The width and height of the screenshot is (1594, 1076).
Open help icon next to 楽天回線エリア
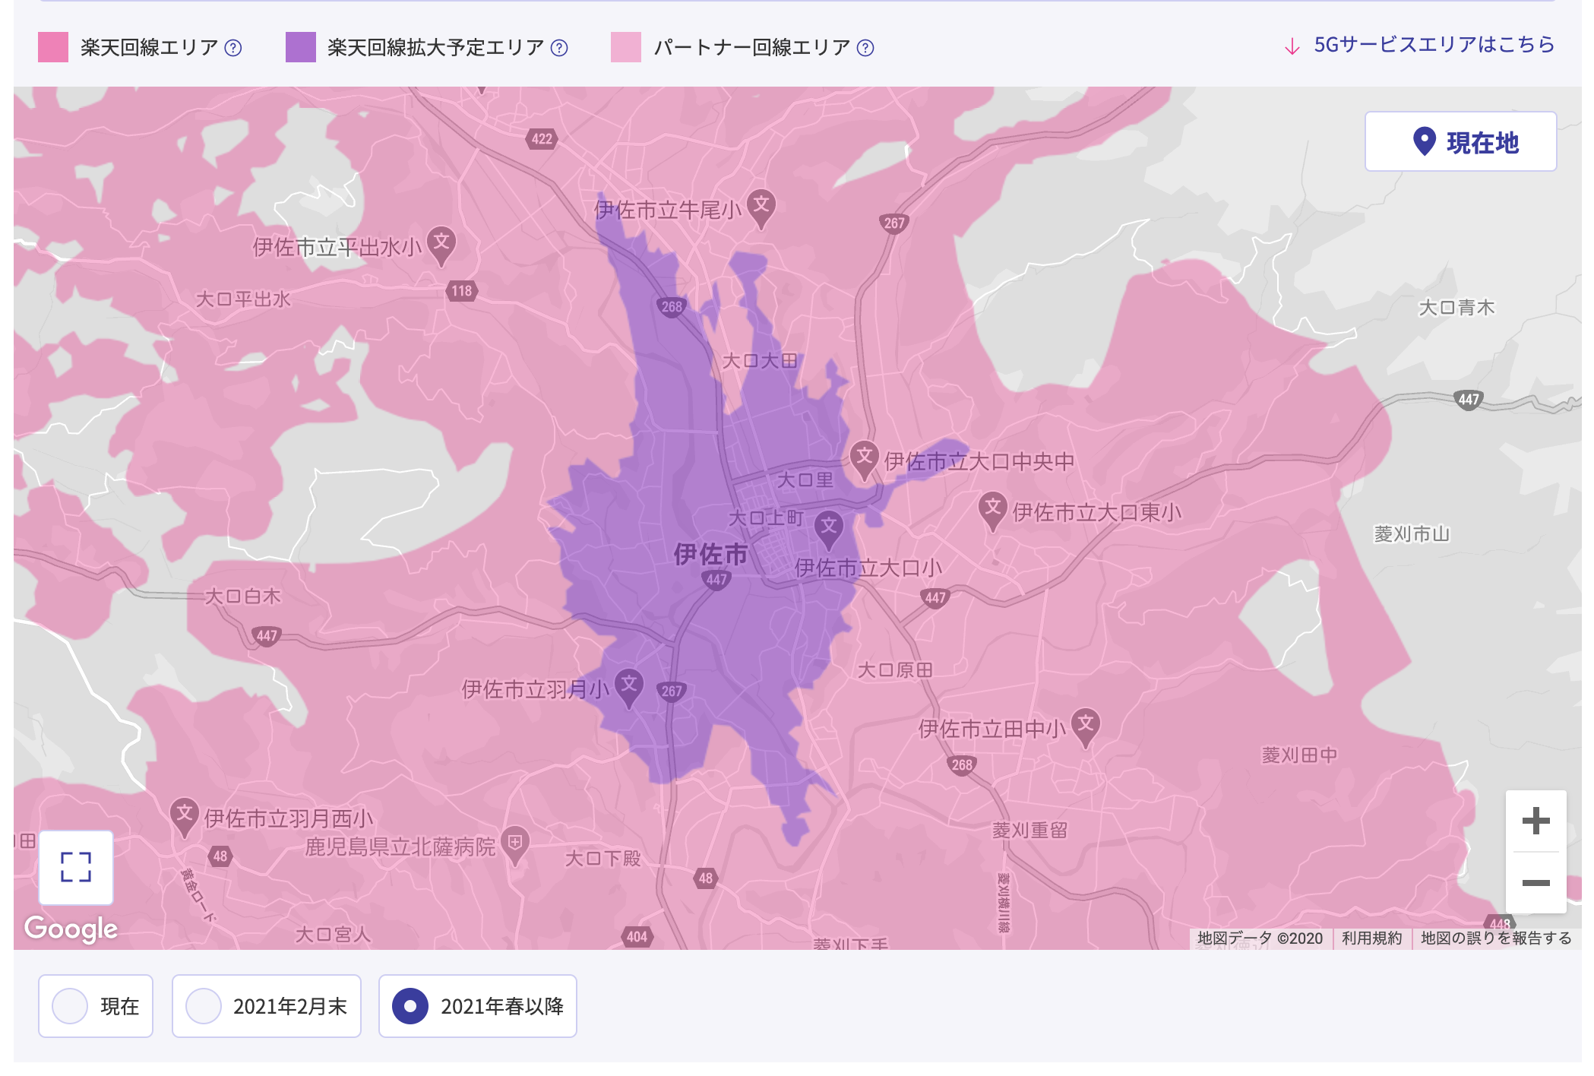[234, 48]
